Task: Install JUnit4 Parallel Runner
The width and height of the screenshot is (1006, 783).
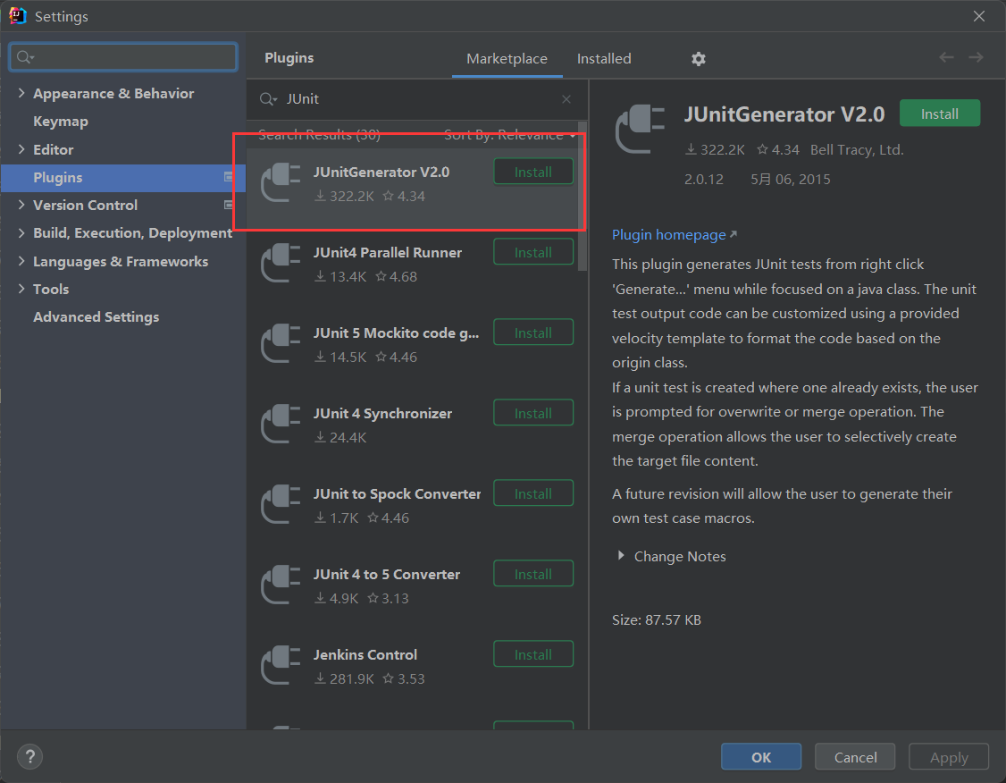Action: coord(533,252)
